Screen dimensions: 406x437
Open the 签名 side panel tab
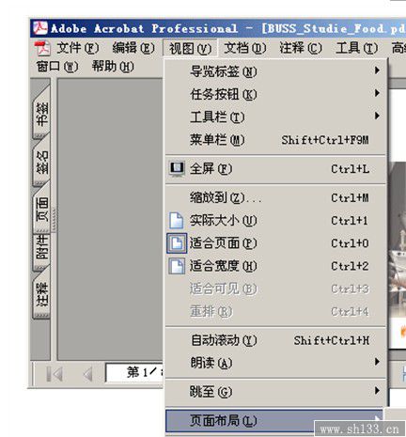[x=42, y=163]
